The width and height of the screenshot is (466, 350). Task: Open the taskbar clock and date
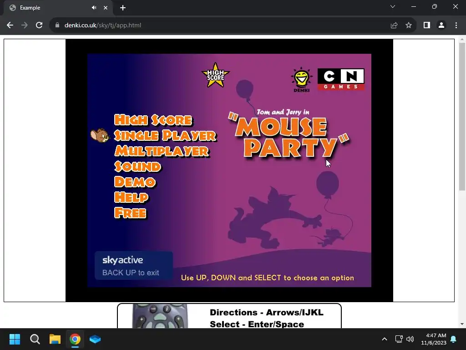pyautogui.click(x=434, y=339)
